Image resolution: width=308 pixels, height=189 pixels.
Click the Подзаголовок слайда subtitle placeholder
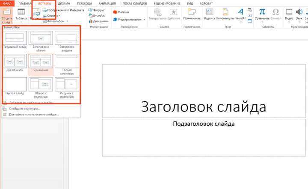coord(204,138)
